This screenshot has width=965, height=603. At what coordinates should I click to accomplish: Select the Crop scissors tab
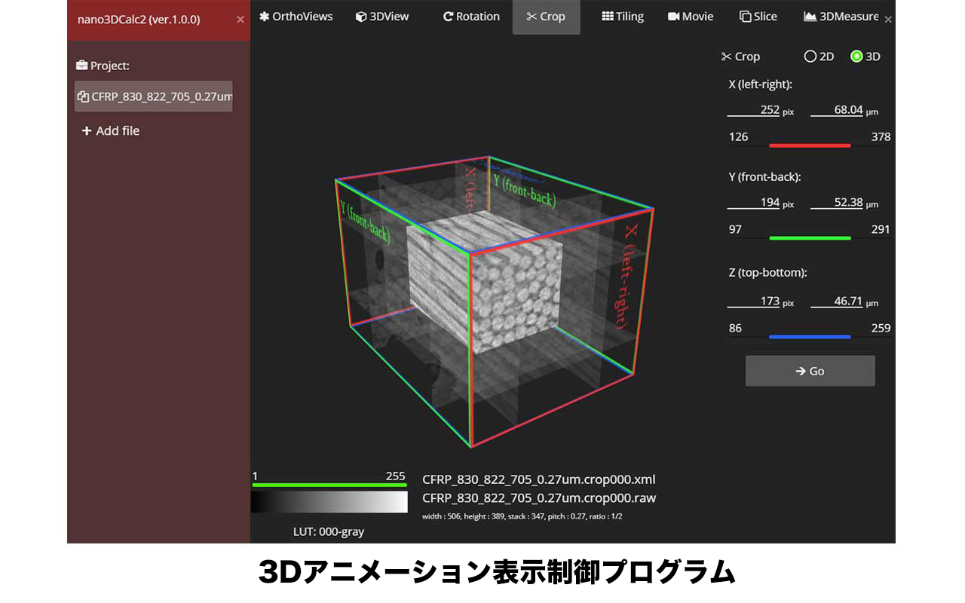[x=546, y=17]
